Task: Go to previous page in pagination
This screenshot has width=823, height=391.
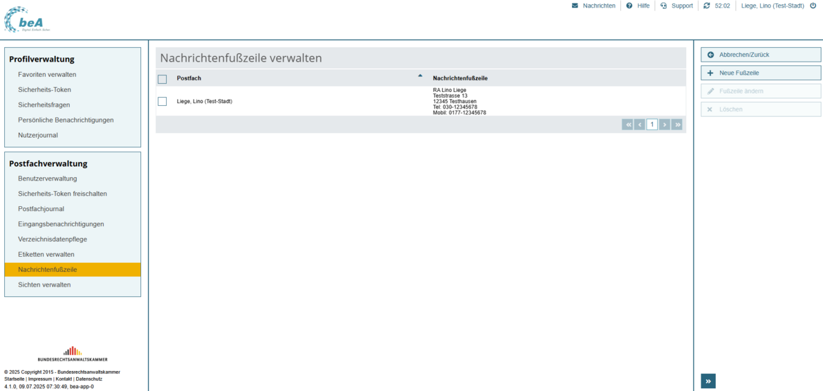Action: click(x=640, y=125)
